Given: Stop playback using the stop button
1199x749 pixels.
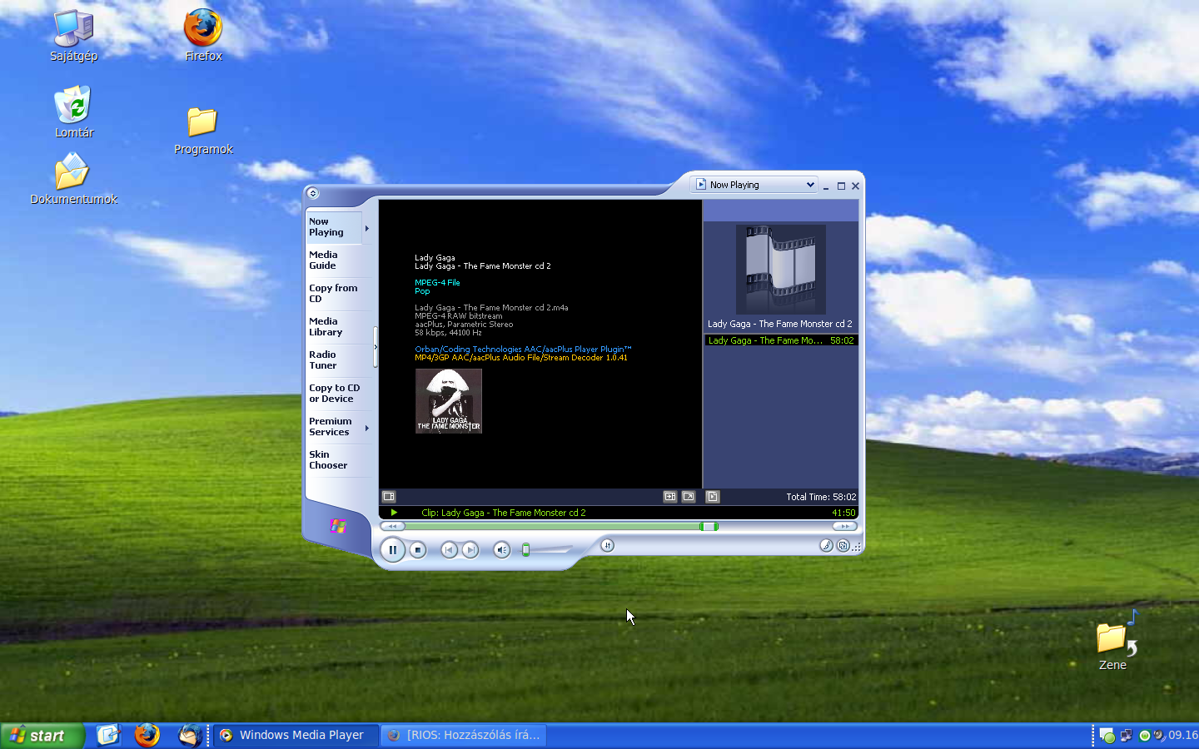Looking at the screenshot, I should tap(418, 550).
